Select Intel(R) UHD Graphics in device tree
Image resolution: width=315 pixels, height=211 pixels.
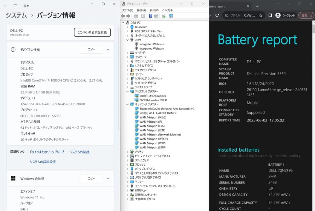pyautogui.click(x=153, y=96)
